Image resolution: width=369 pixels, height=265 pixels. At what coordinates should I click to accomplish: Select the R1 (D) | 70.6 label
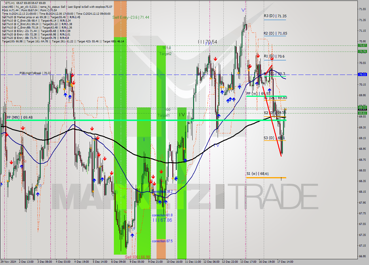click(x=274, y=56)
